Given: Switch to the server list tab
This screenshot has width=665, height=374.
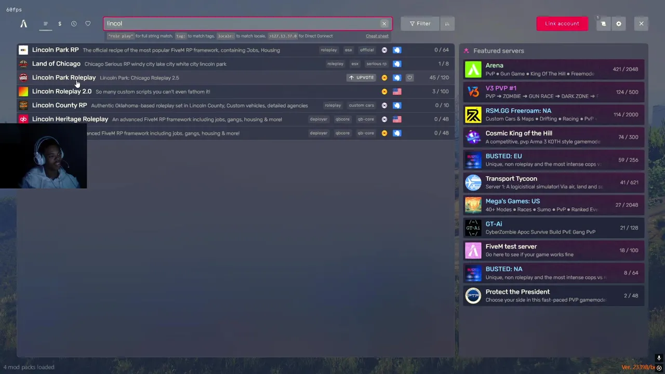Looking at the screenshot, I should pyautogui.click(x=46, y=23).
